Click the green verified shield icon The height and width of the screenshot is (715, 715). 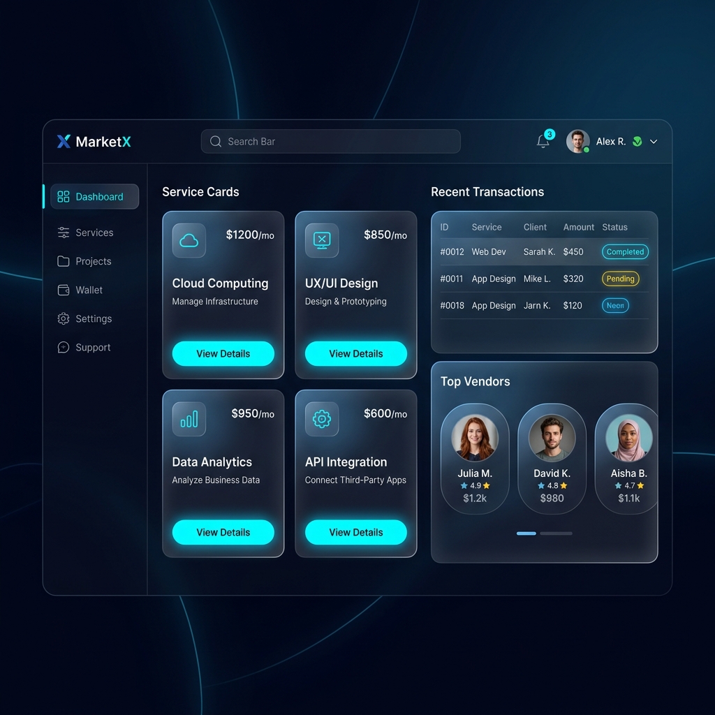point(637,142)
